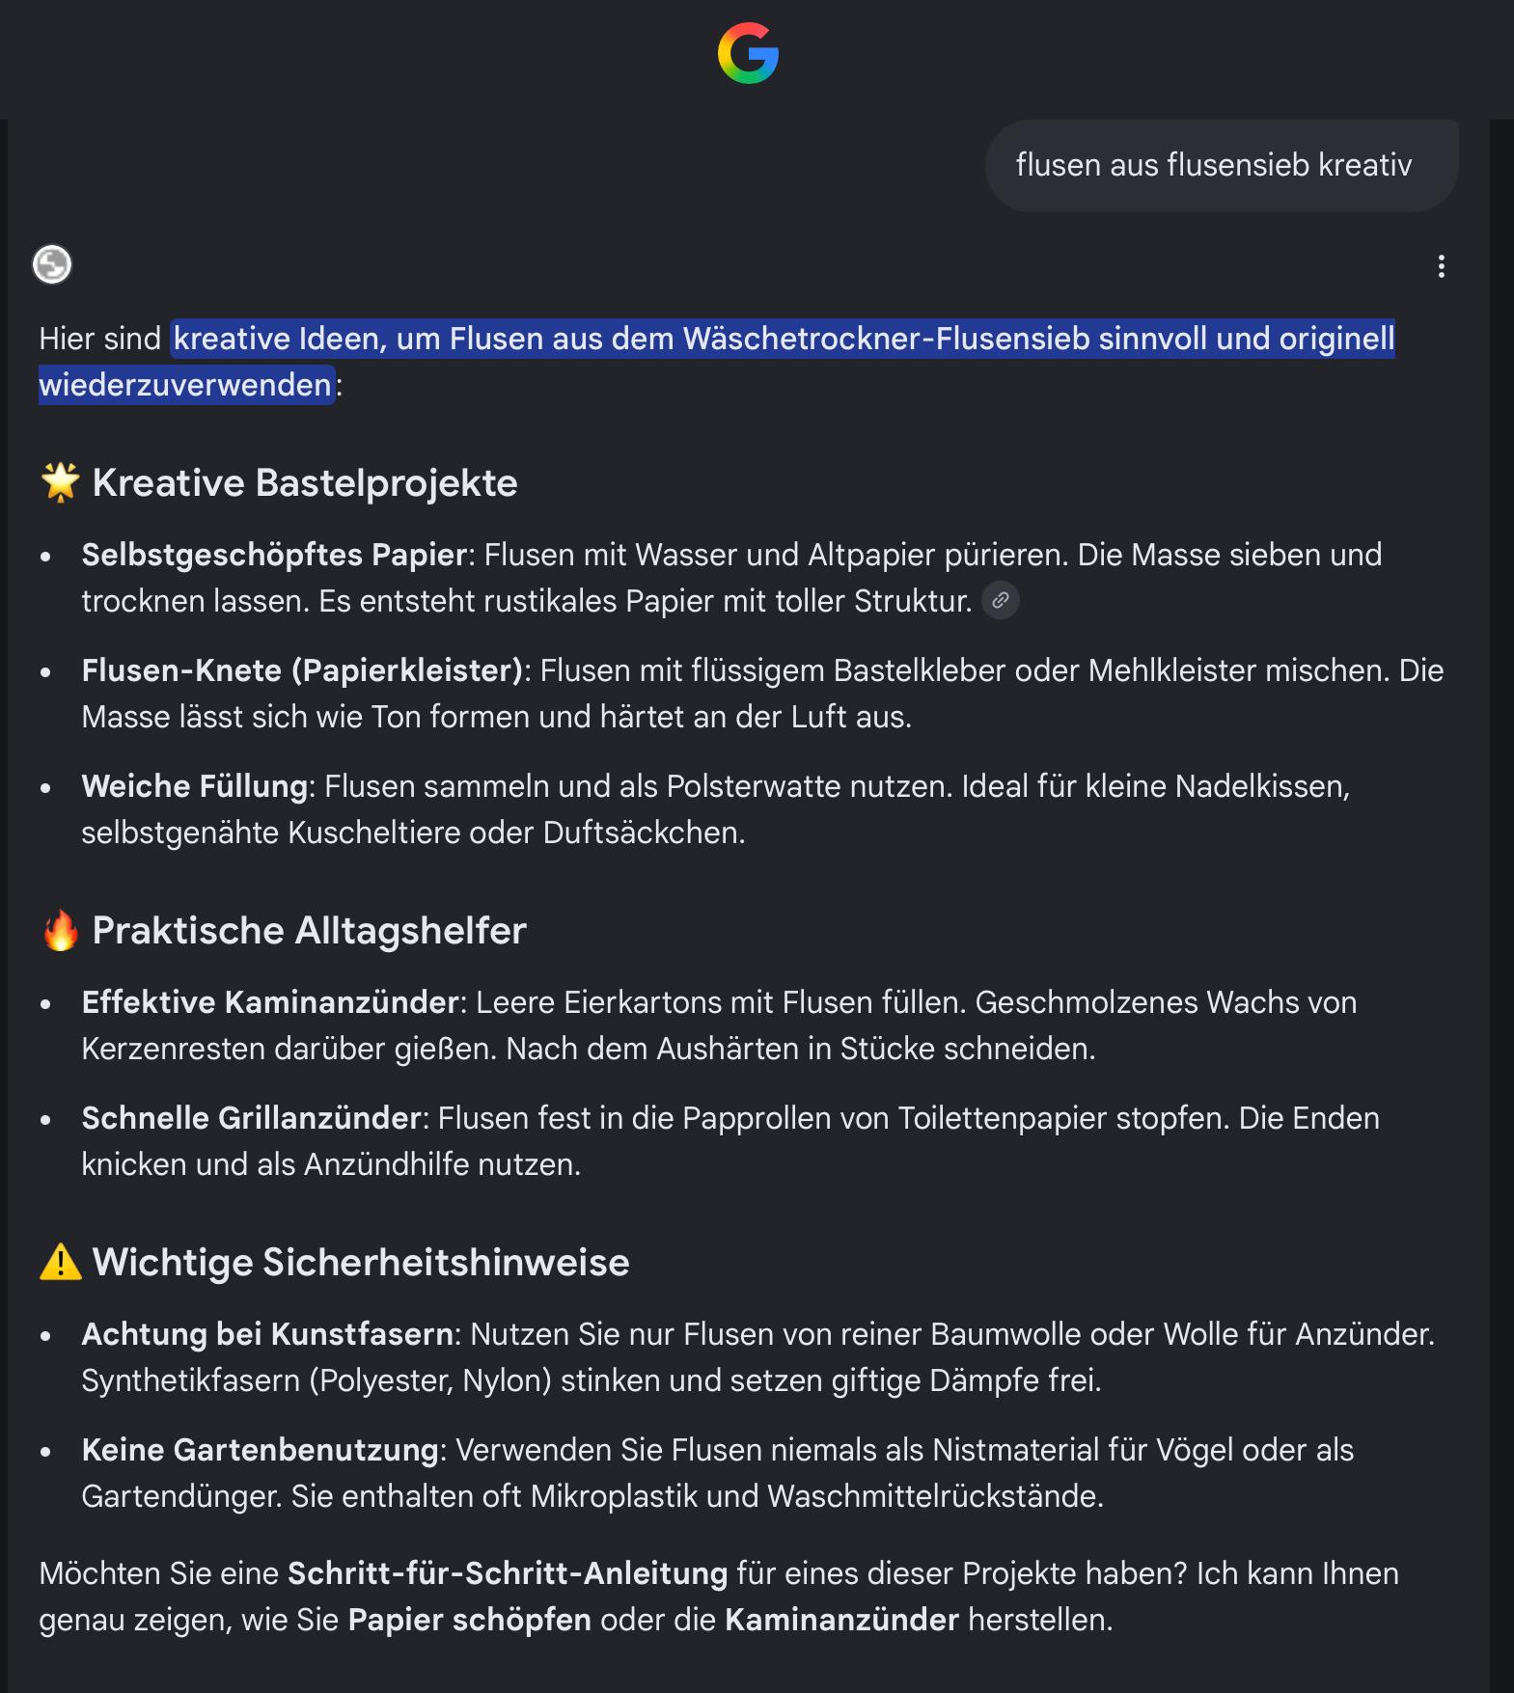1514x1693 pixels.
Task: Click bold text 'Effektive Kaminanzünder'
Action: (270, 1002)
